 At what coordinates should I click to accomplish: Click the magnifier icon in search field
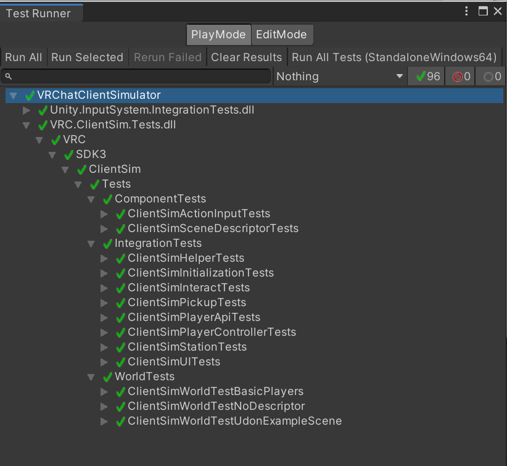coord(8,77)
